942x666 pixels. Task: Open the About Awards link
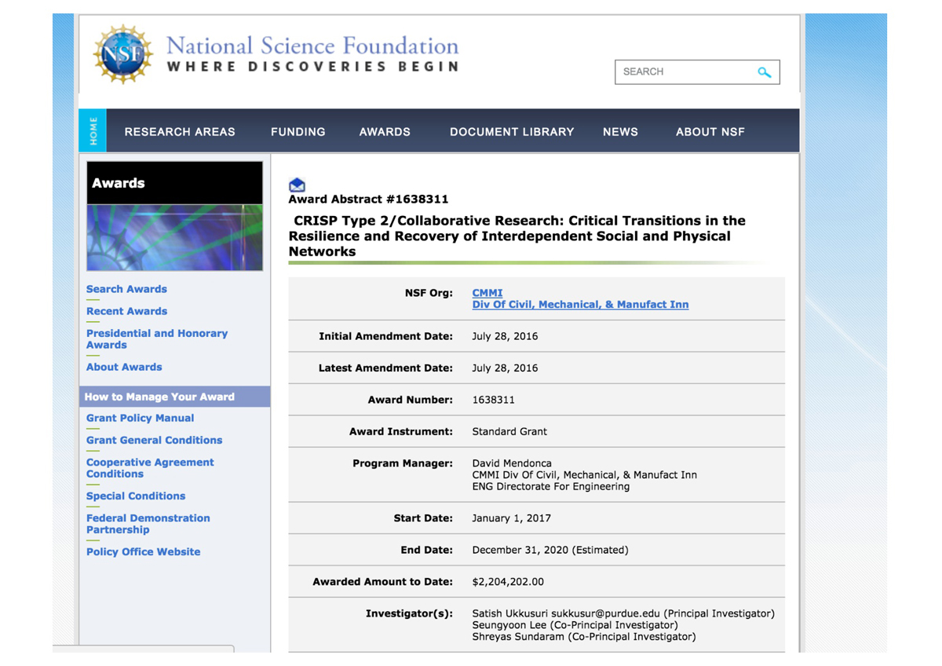point(124,367)
